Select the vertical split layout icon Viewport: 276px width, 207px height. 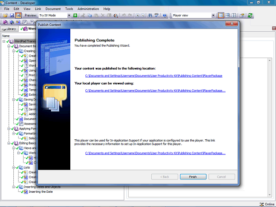click(x=234, y=16)
